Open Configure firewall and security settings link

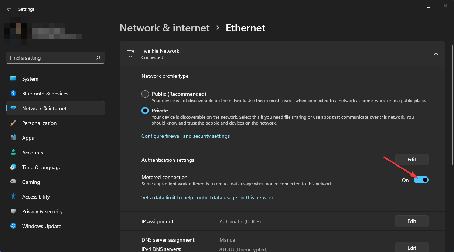185,136
